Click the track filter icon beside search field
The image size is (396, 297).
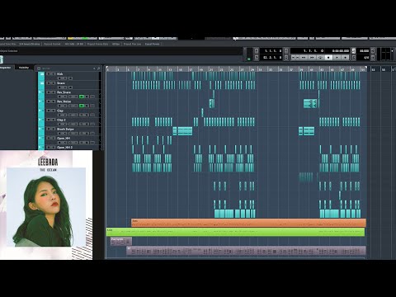click(39, 68)
